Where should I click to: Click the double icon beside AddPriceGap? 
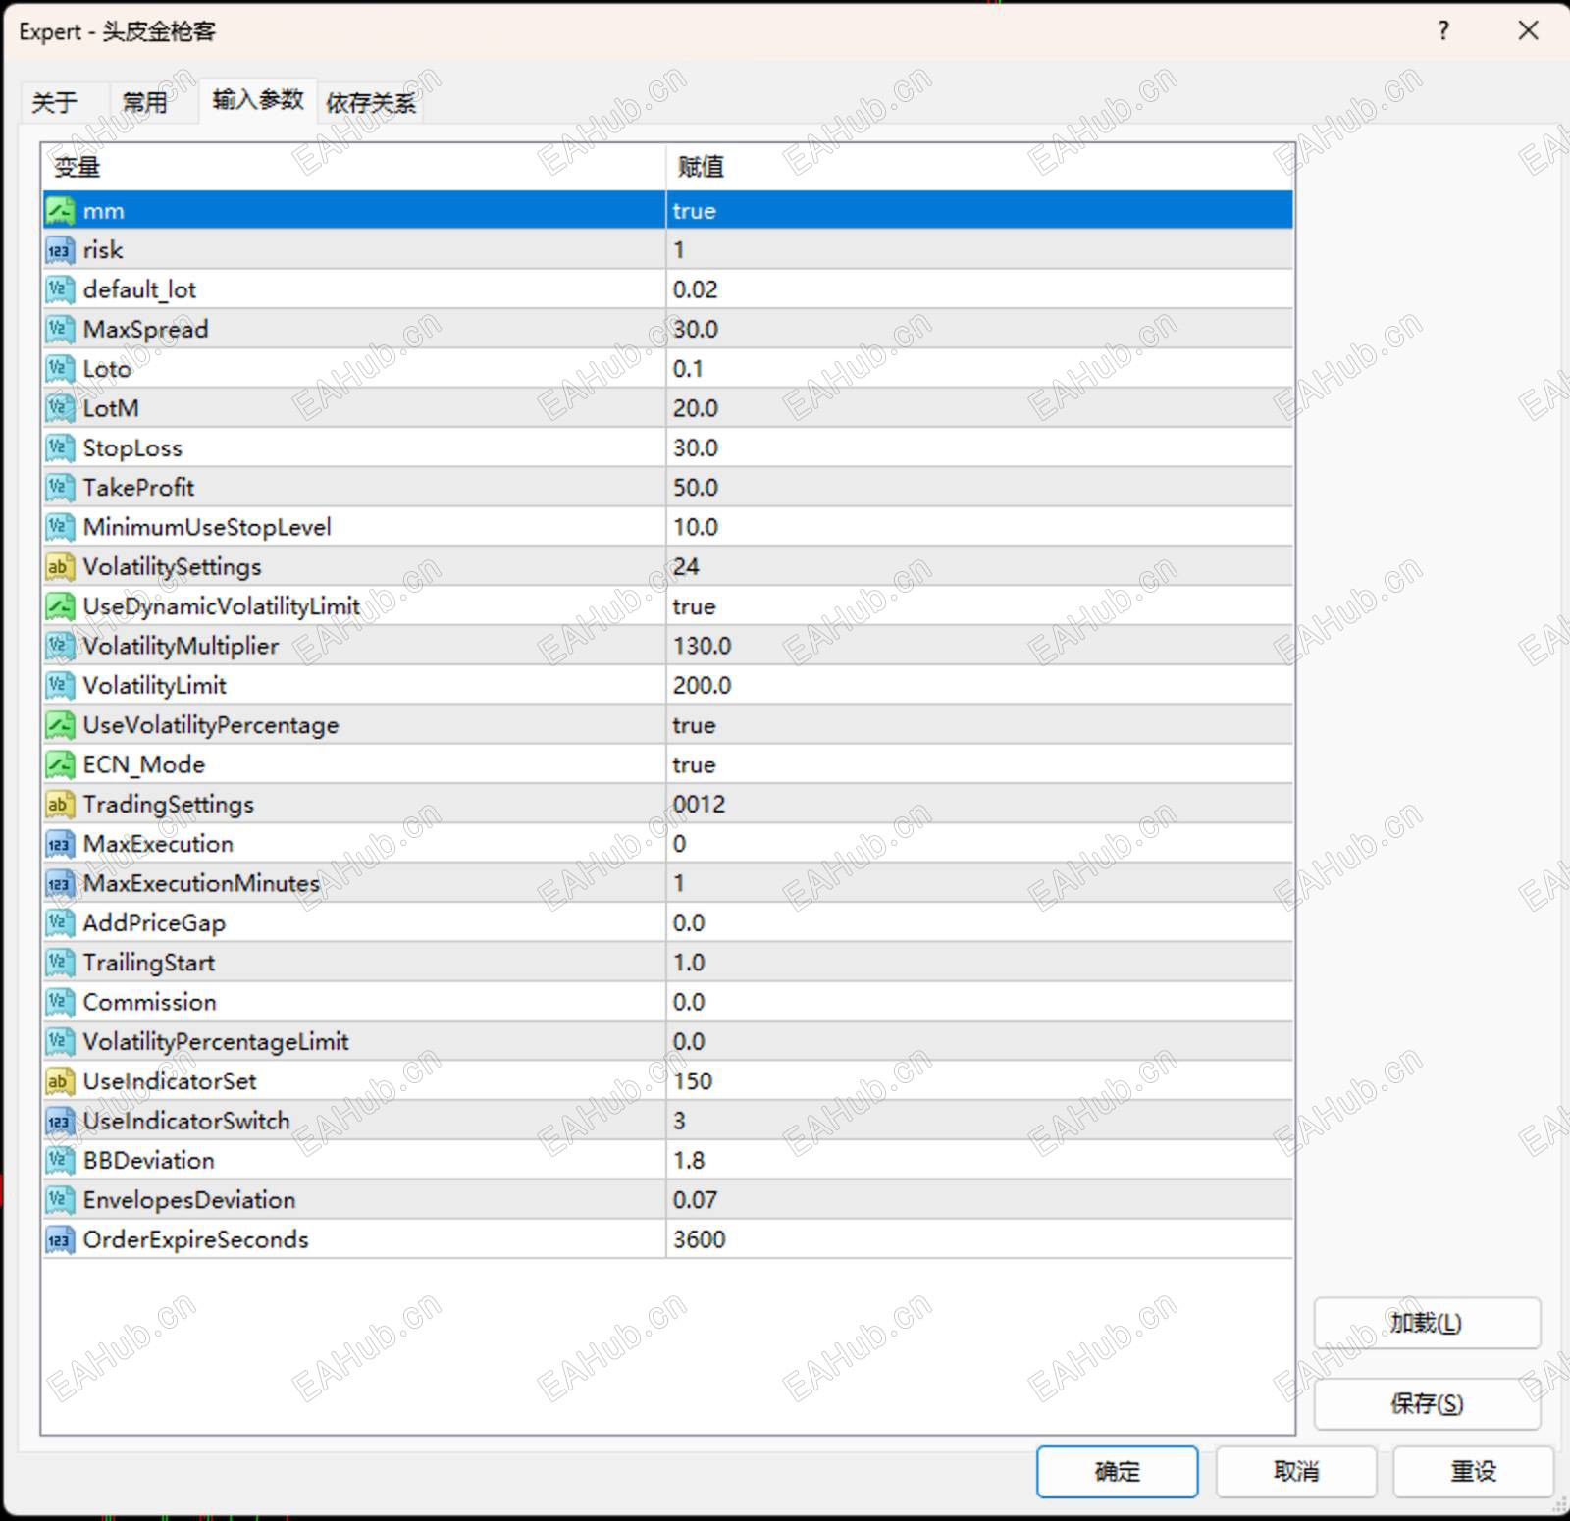60,923
